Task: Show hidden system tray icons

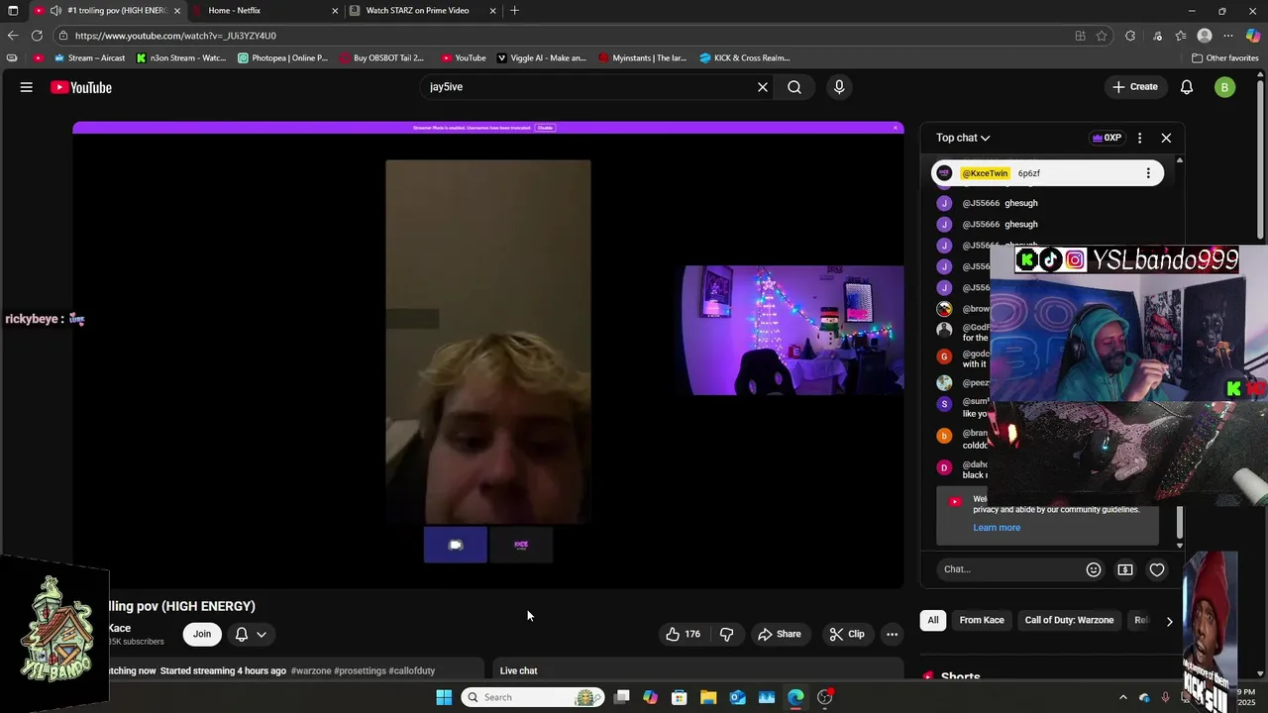Action: pos(1122,697)
